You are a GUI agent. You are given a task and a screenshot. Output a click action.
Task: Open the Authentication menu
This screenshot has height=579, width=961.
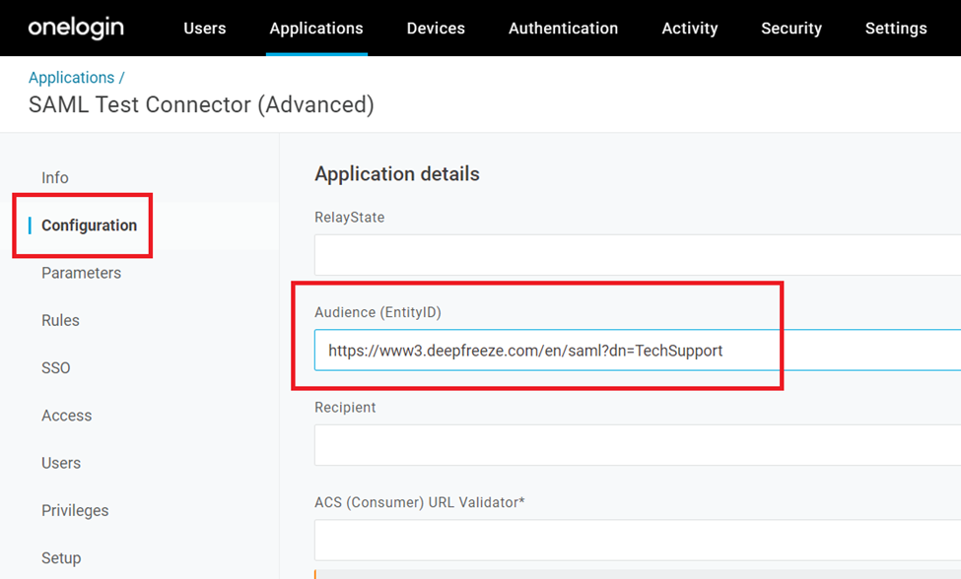[x=563, y=29]
